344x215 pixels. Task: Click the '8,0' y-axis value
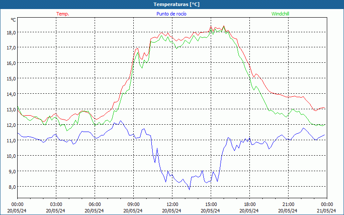coord(13,187)
